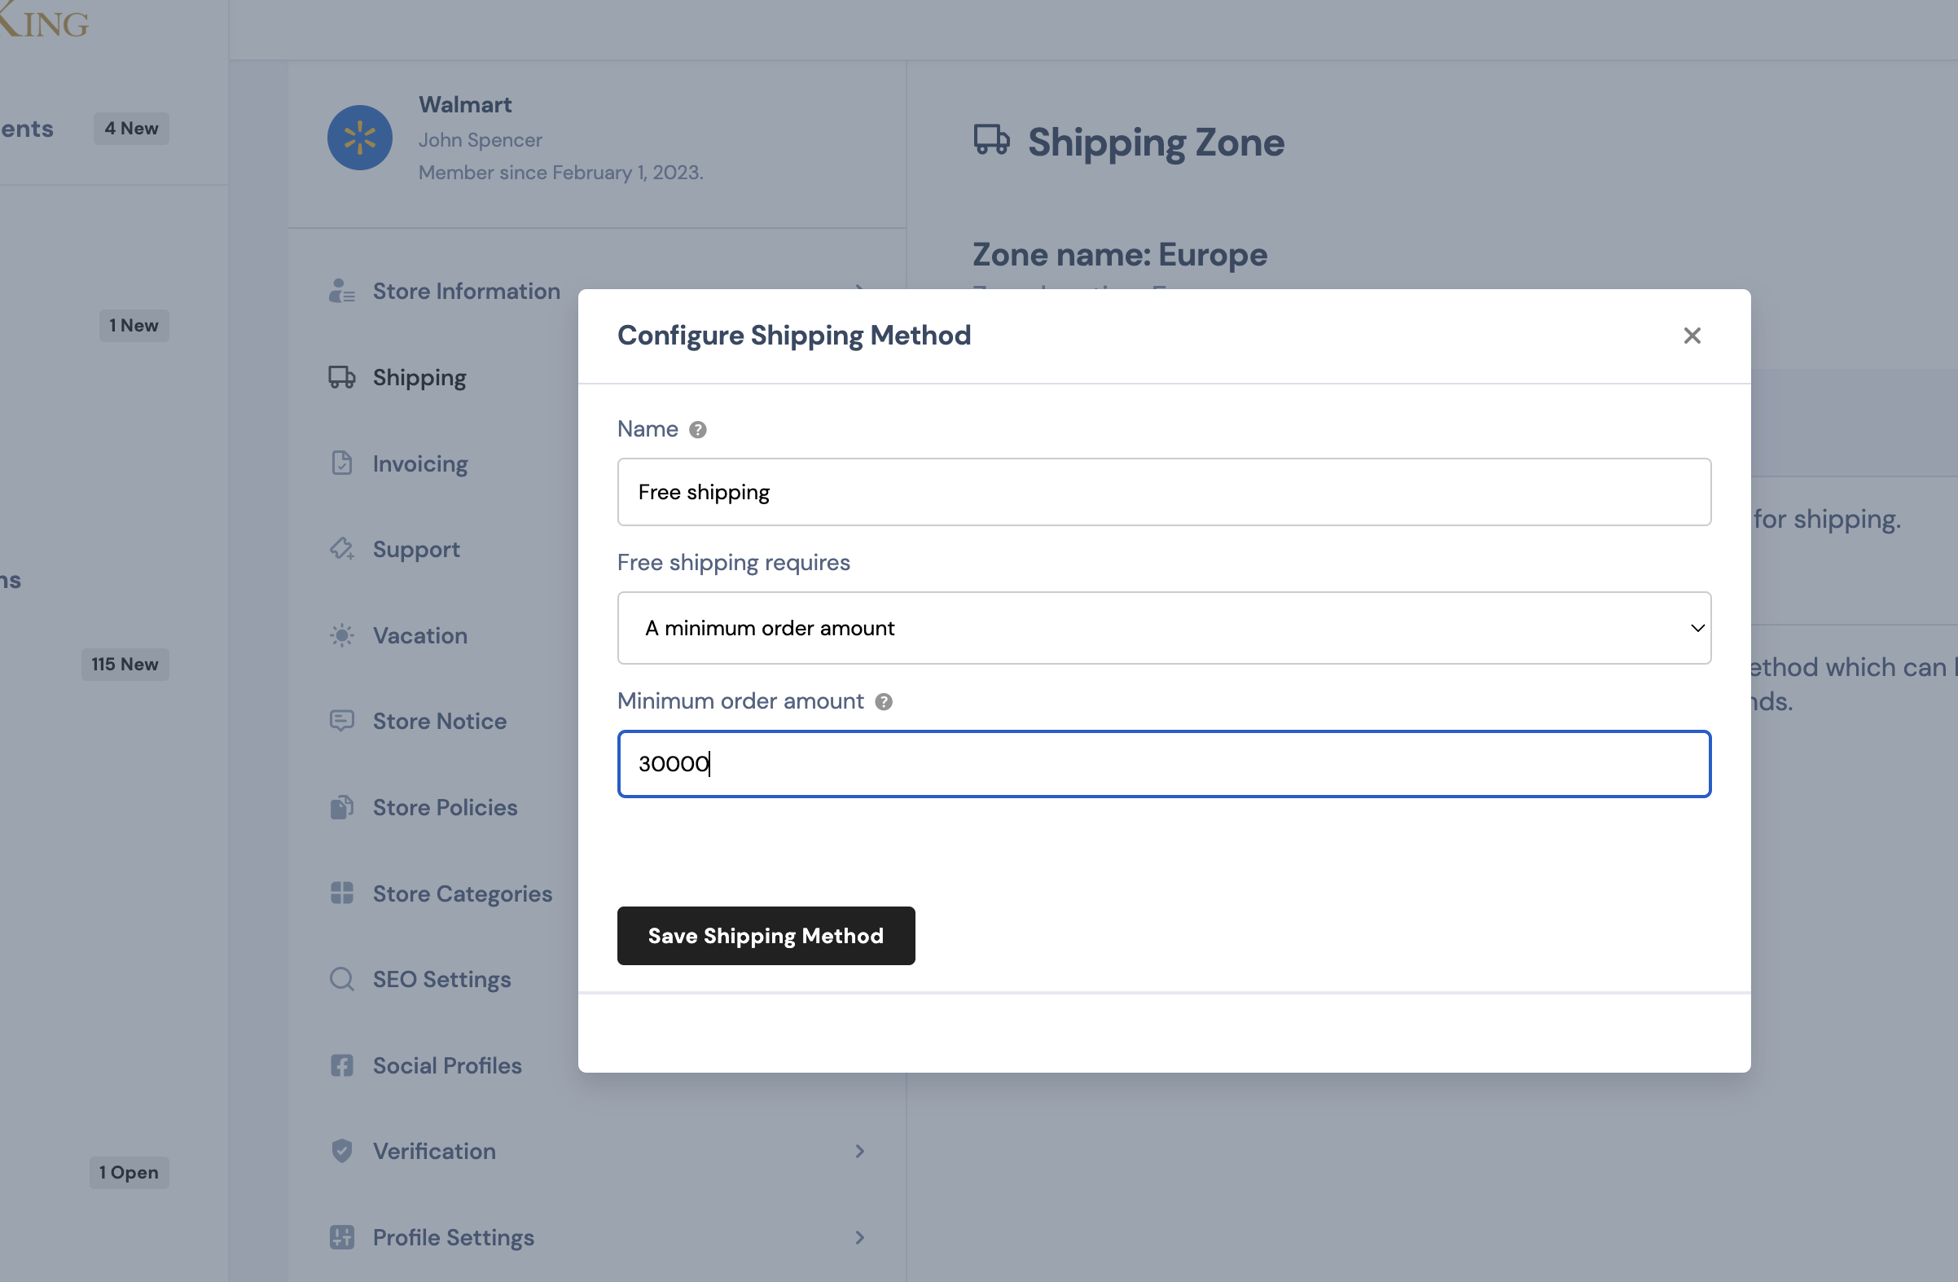1958x1282 pixels.
Task: Open the Free shipping requires dropdown
Action: 1164,628
